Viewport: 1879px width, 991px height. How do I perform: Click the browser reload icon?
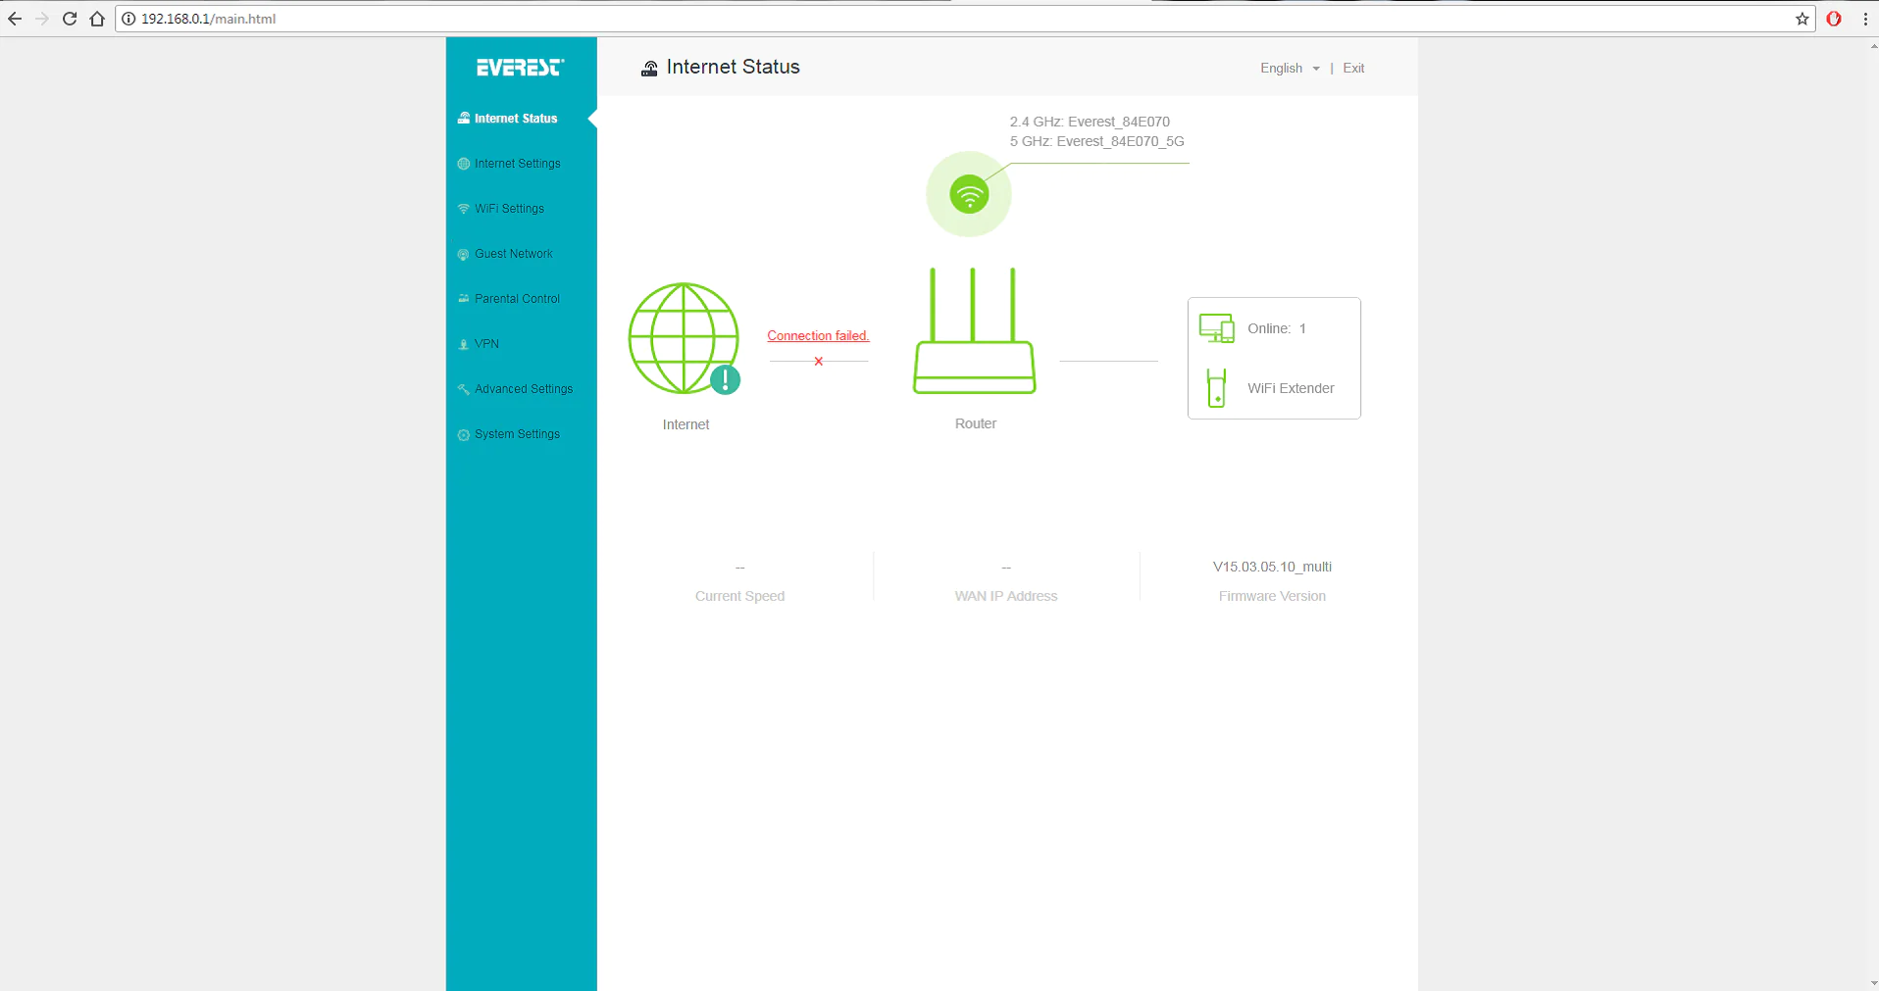click(70, 19)
